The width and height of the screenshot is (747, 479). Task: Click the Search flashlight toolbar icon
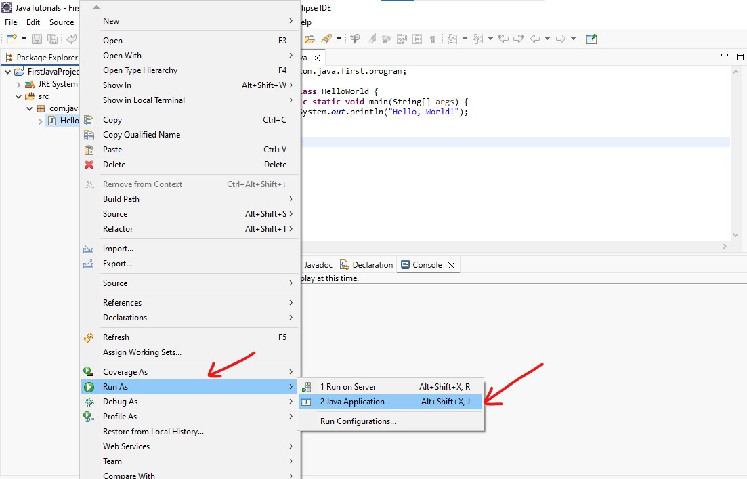pyautogui.click(x=326, y=39)
